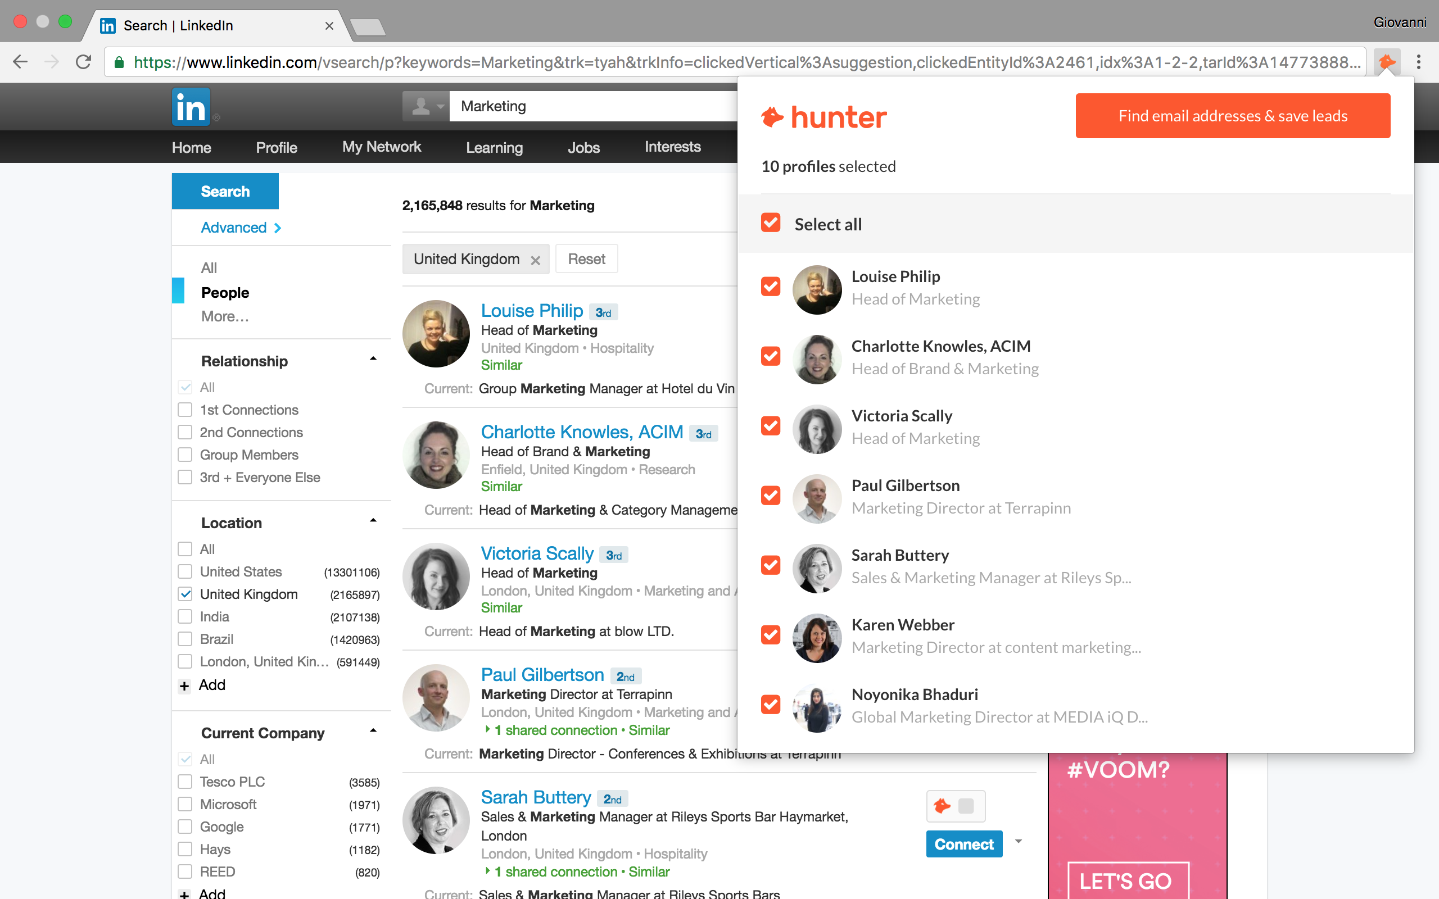Click Hunter icon beside Sarah Buttery result
The image size is (1439, 899).
942,806
